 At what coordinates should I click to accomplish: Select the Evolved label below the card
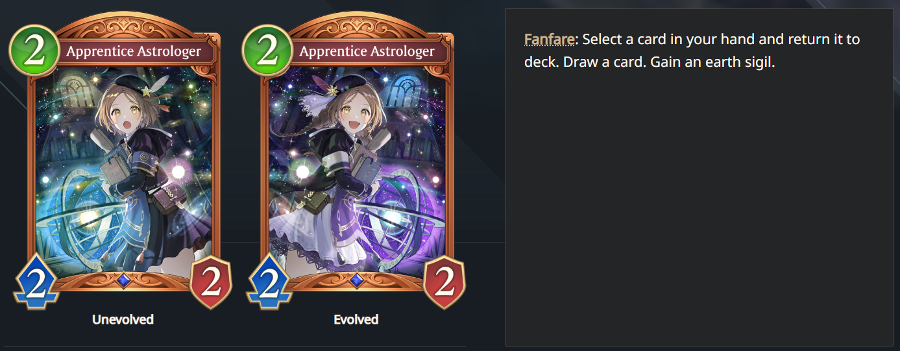tap(356, 319)
